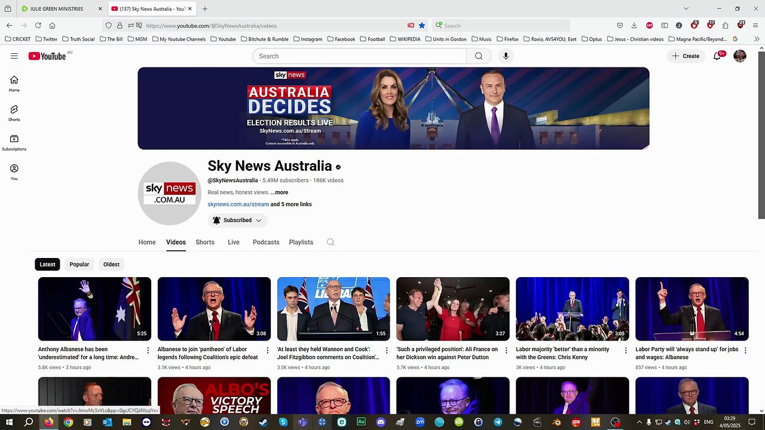Viewport: 765px width, 430px height.
Task: Open more options for Anthony Albanese 'underestimated' video
Action: 148,351
